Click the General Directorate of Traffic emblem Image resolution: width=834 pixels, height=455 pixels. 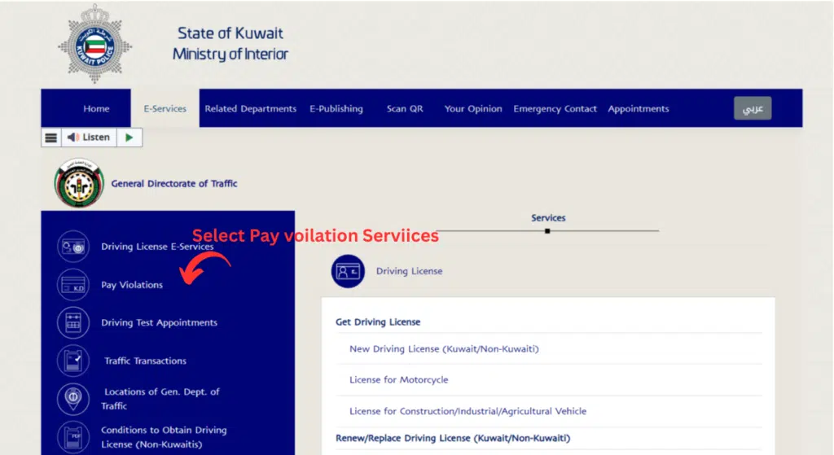pos(79,183)
